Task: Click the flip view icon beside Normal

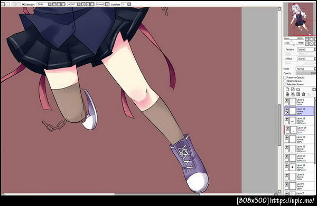Action: (107, 4)
